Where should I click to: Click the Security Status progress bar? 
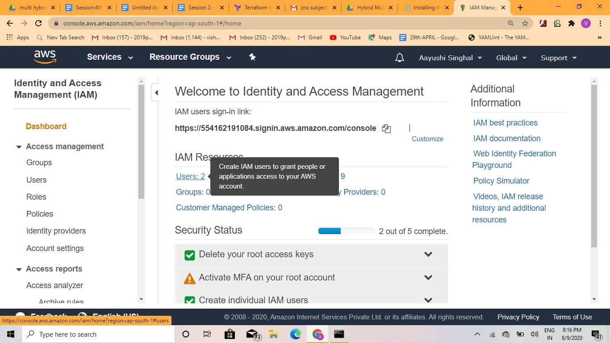point(346,231)
